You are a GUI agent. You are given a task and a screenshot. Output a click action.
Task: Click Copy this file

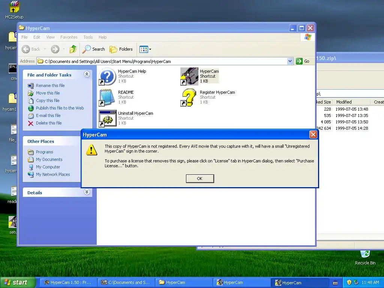(48, 100)
